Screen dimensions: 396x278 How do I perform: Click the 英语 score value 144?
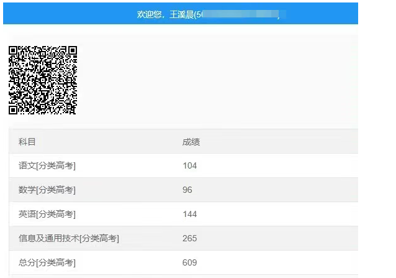189,214
